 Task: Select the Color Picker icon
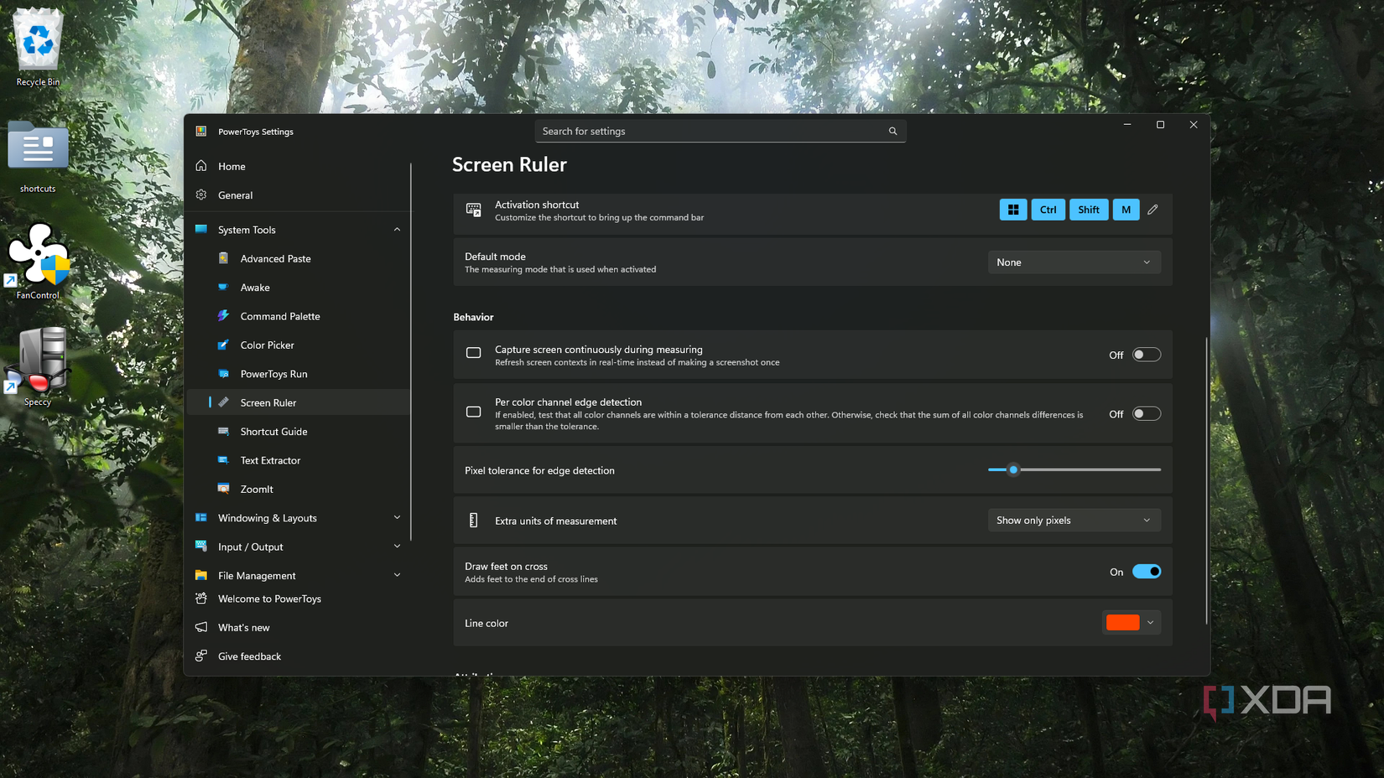[223, 345]
